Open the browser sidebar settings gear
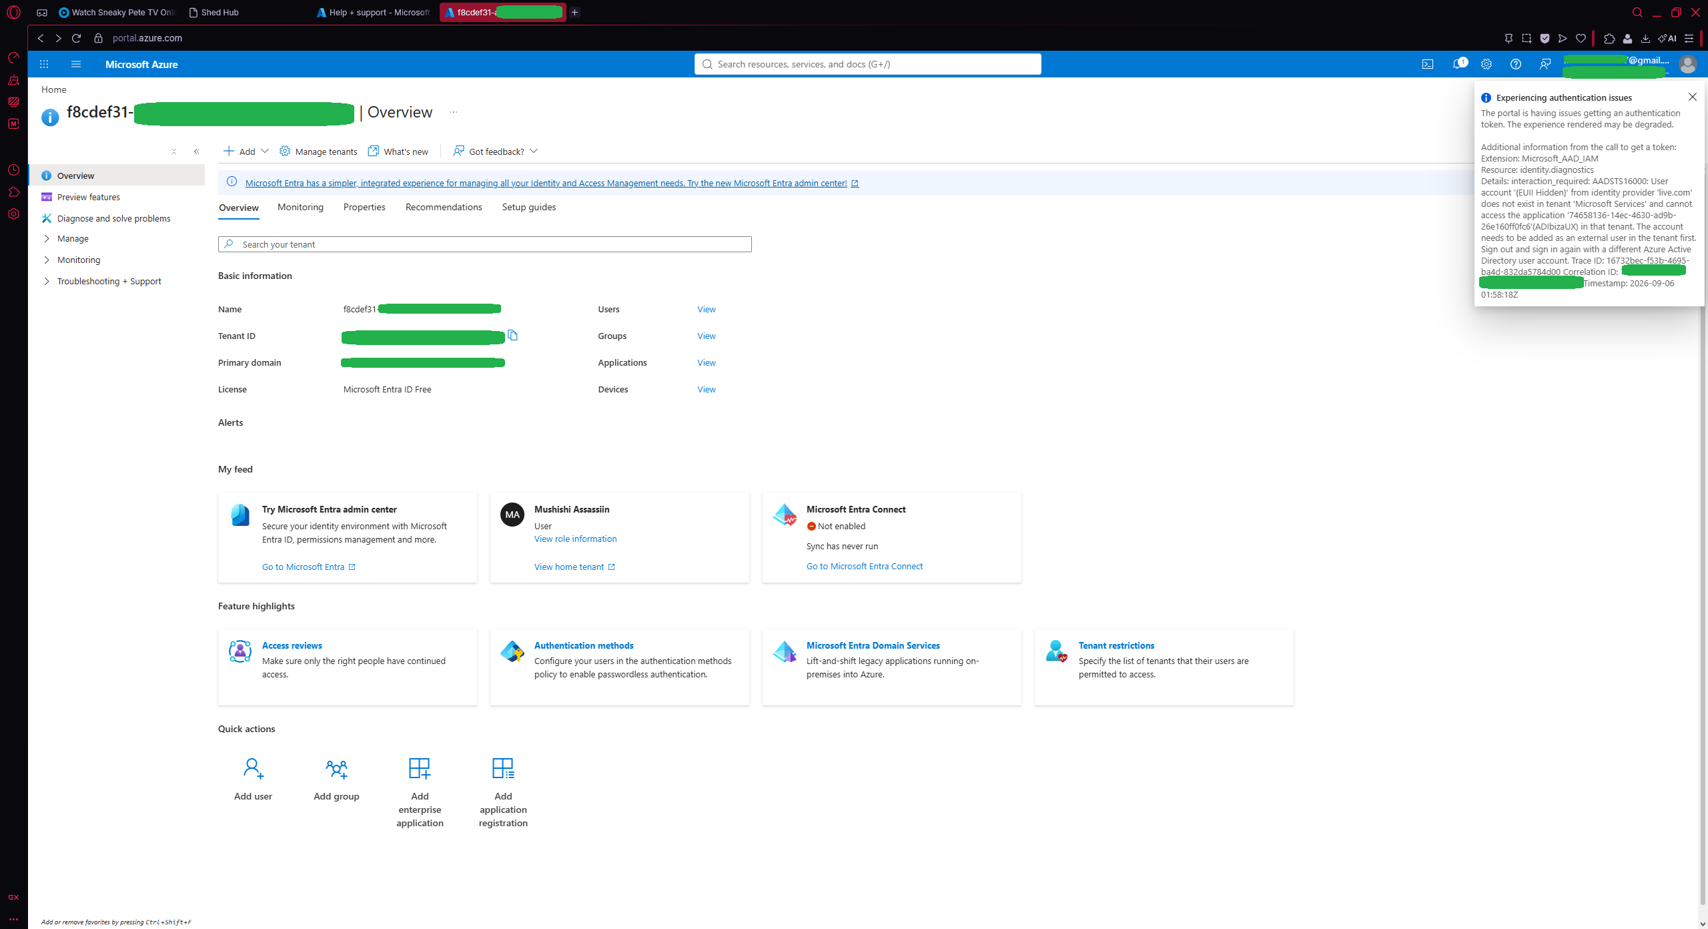 13,214
